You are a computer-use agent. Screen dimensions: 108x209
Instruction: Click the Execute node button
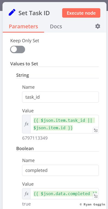81,13
